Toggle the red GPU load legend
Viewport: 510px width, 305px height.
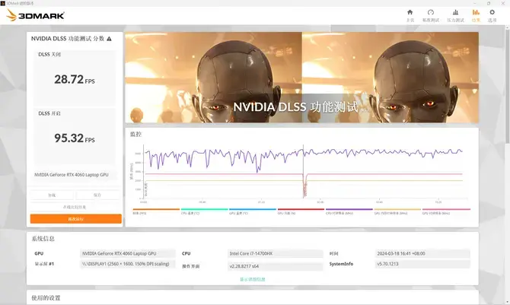[301, 211]
